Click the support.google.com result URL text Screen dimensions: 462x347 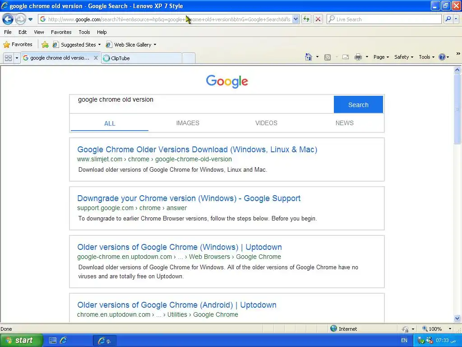tap(132, 208)
